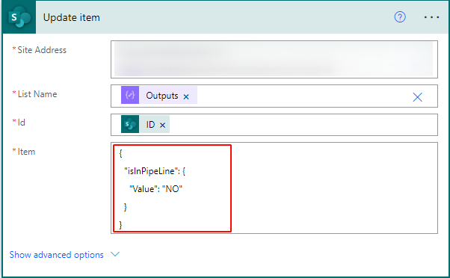Remove the Outputs token from List Name

186,96
